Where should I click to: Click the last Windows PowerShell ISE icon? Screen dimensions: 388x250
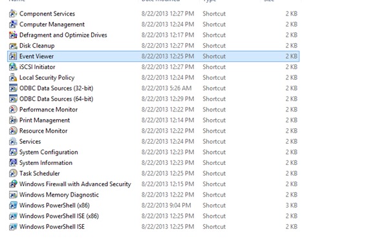pos(13,227)
